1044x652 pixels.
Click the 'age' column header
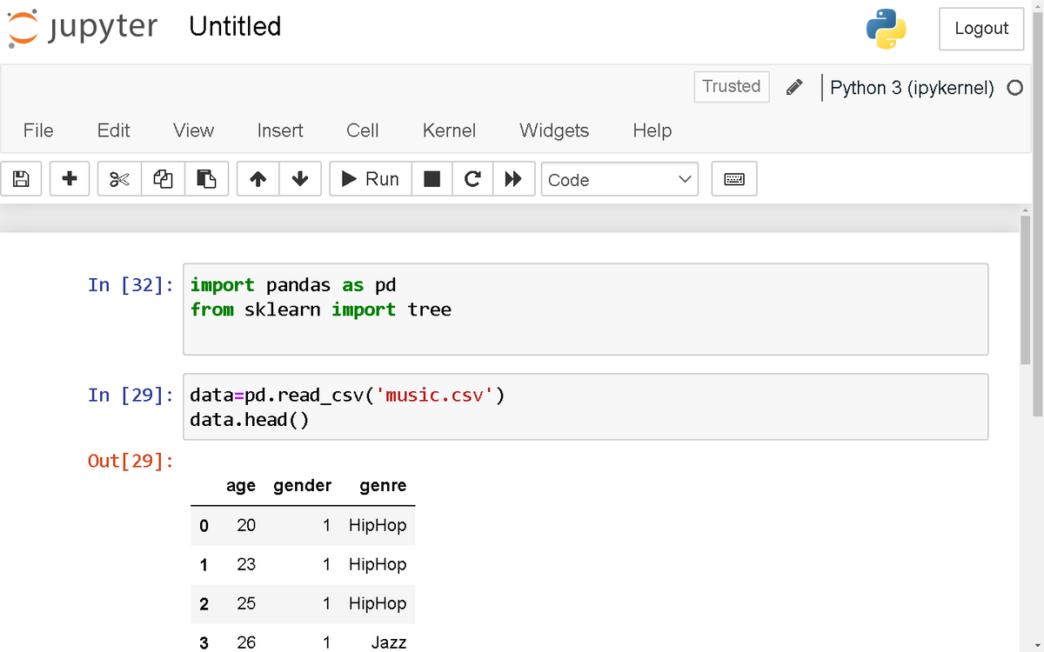pos(241,486)
